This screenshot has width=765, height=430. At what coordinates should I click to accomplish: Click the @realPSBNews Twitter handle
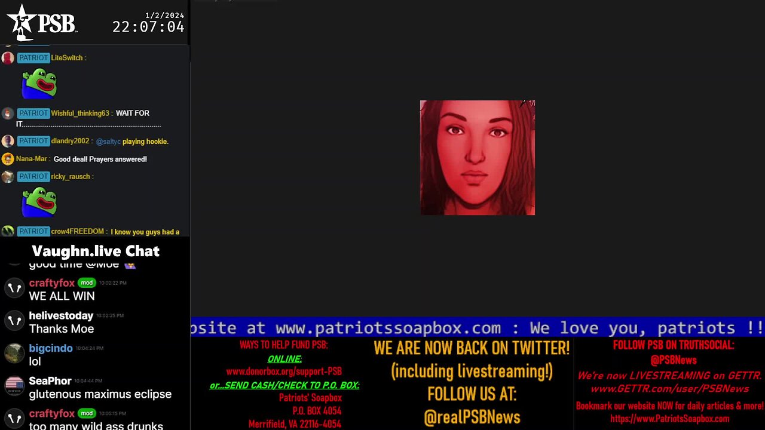472,417
